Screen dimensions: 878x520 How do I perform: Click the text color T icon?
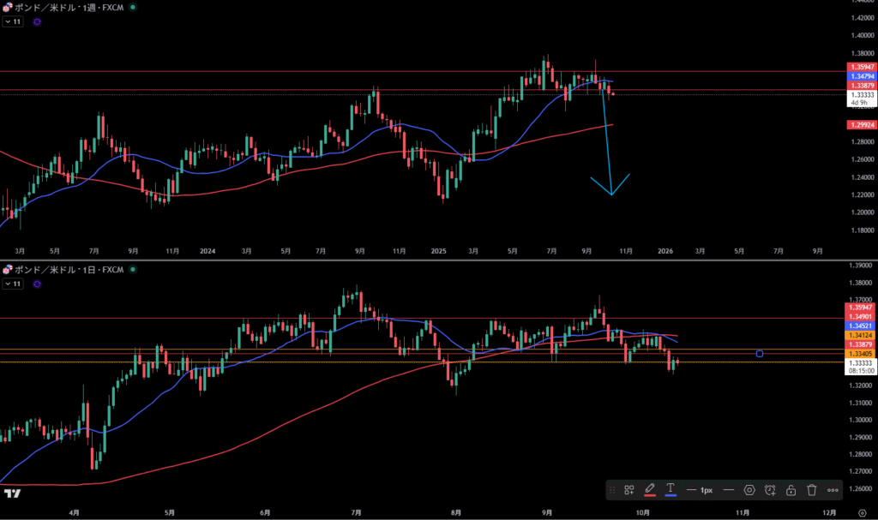click(x=671, y=490)
